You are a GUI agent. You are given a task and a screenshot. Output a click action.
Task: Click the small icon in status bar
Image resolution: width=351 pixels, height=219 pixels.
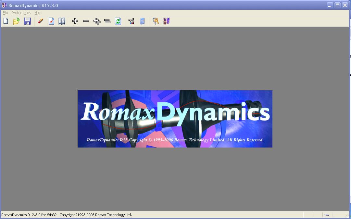327,215
